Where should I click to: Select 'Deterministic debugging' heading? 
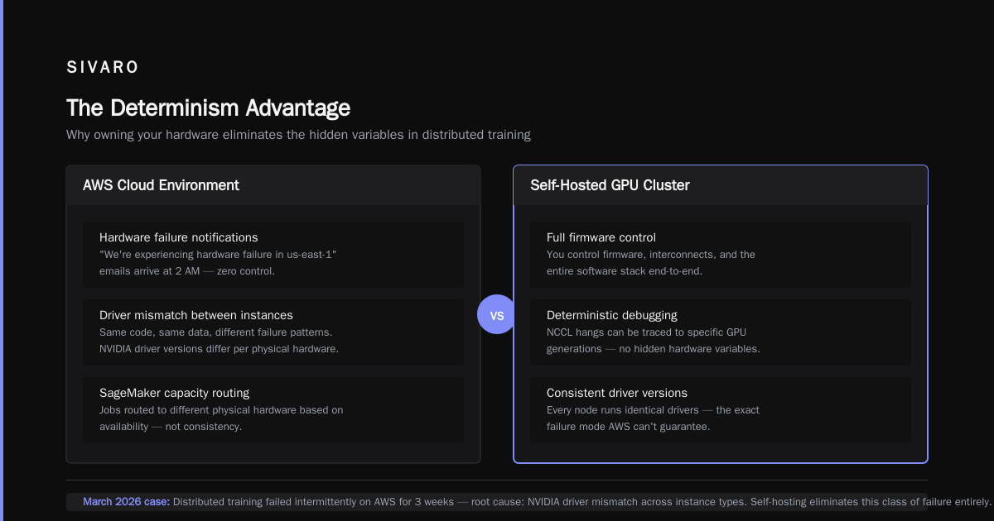(612, 315)
